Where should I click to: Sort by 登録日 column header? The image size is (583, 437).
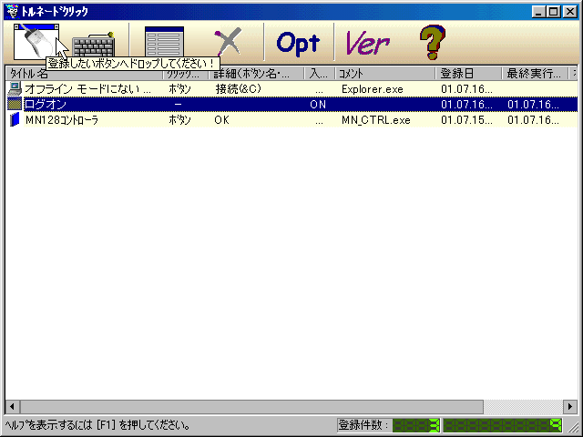[467, 73]
